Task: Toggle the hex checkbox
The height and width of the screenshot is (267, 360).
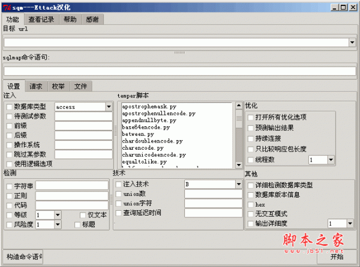Action: click(250, 205)
